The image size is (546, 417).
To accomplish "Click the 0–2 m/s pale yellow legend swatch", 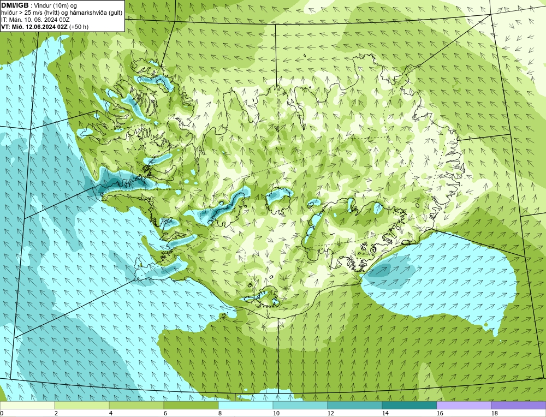I will tap(27, 405).
